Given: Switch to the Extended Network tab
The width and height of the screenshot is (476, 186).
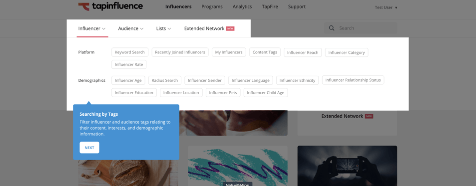Looking at the screenshot, I should pyautogui.click(x=209, y=28).
